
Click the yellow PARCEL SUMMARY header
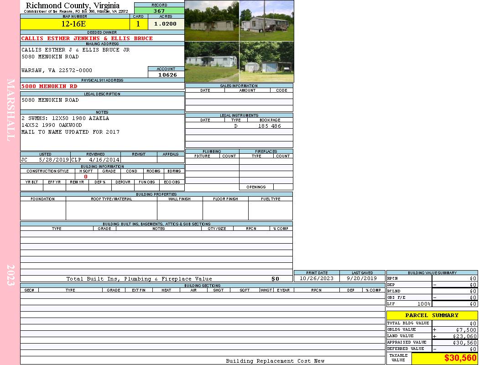click(x=432, y=315)
